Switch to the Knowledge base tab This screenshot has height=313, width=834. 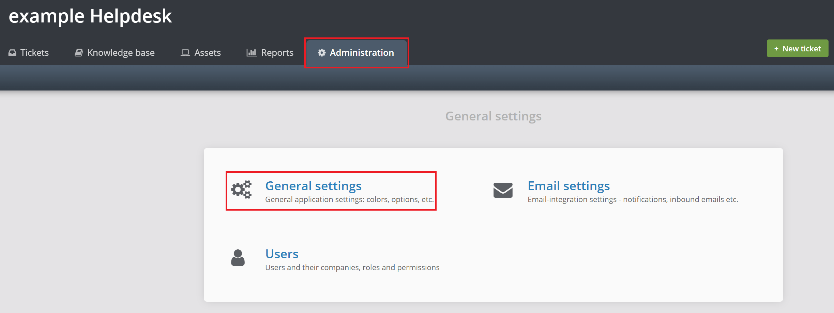click(121, 53)
